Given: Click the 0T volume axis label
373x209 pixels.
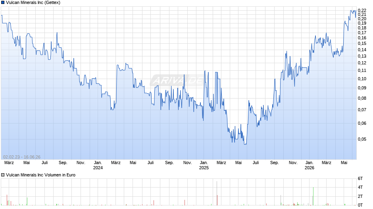Looking at the screenshot, I should tap(360, 205).
